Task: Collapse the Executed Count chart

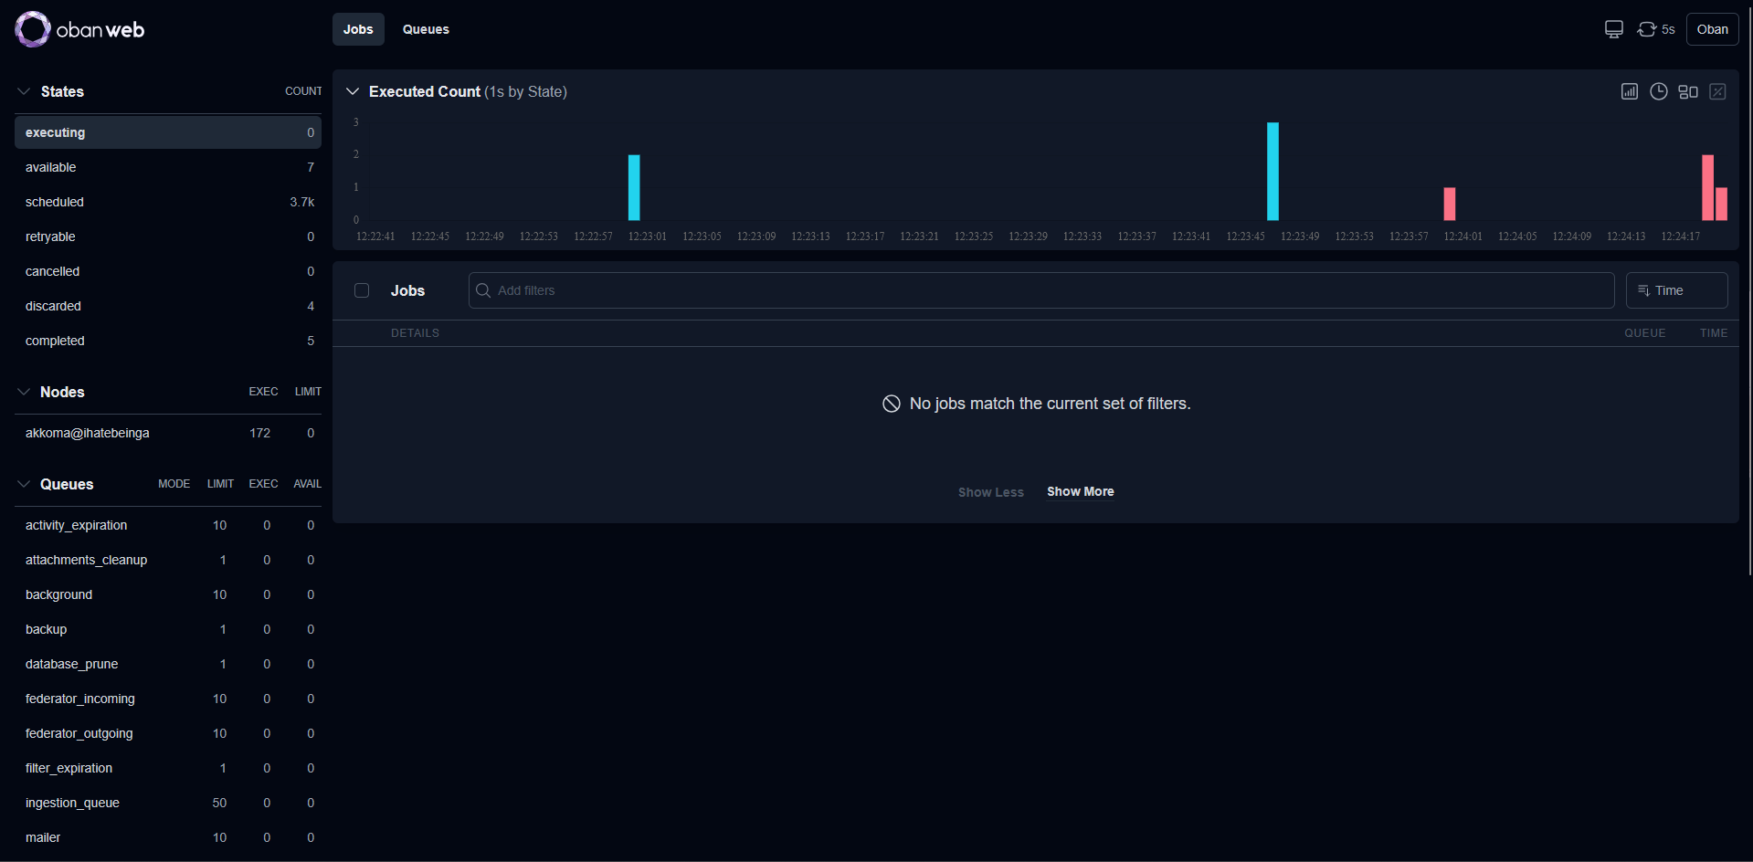Action: [x=353, y=91]
